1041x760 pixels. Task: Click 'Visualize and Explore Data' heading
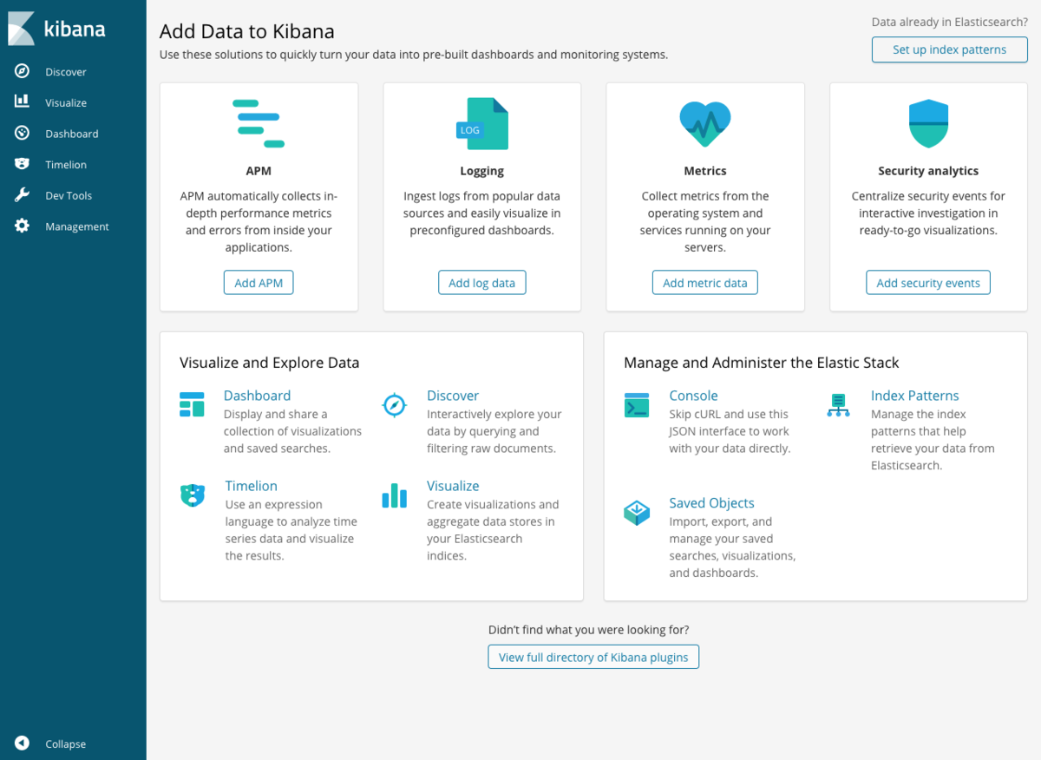click(x=269, y=363)
